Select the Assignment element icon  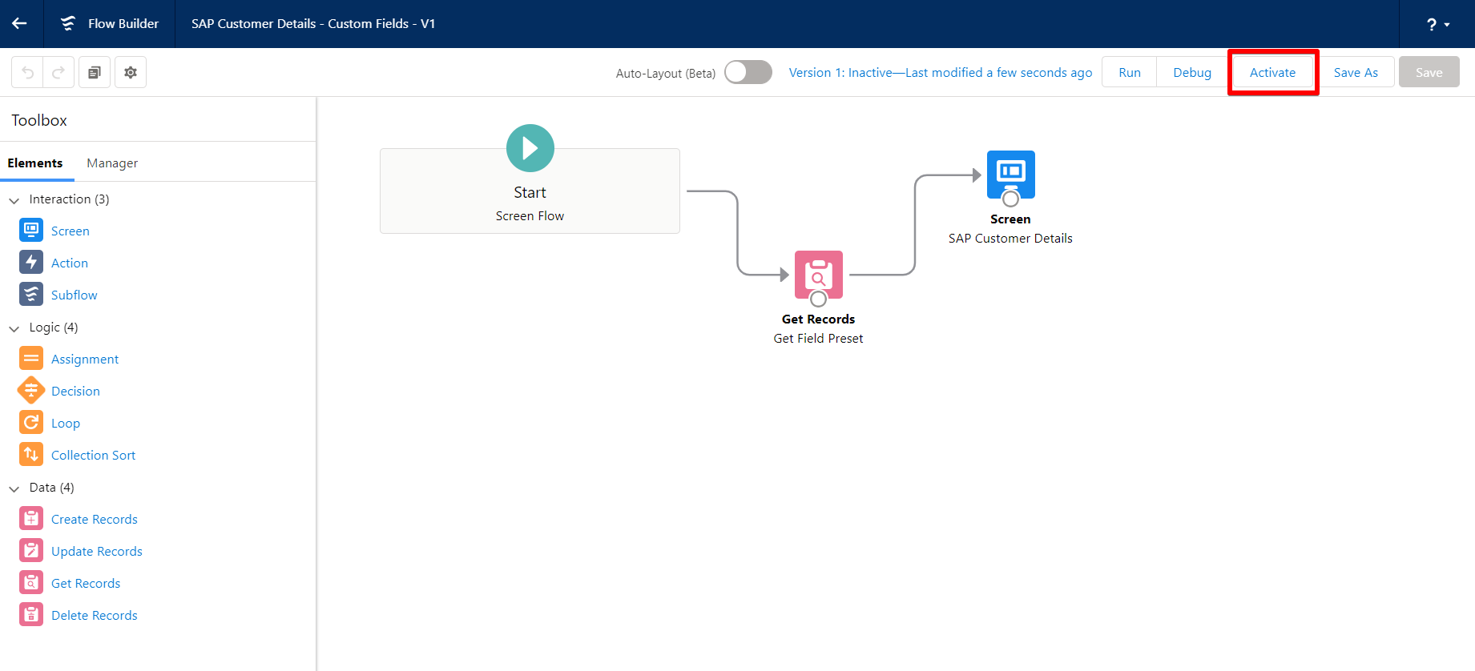point(31,358)
